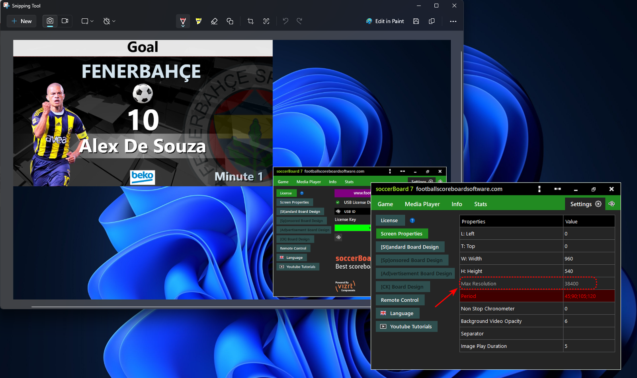Switch to video Record mode
This screenshot has height=378, width=637.
click(65, 21)
